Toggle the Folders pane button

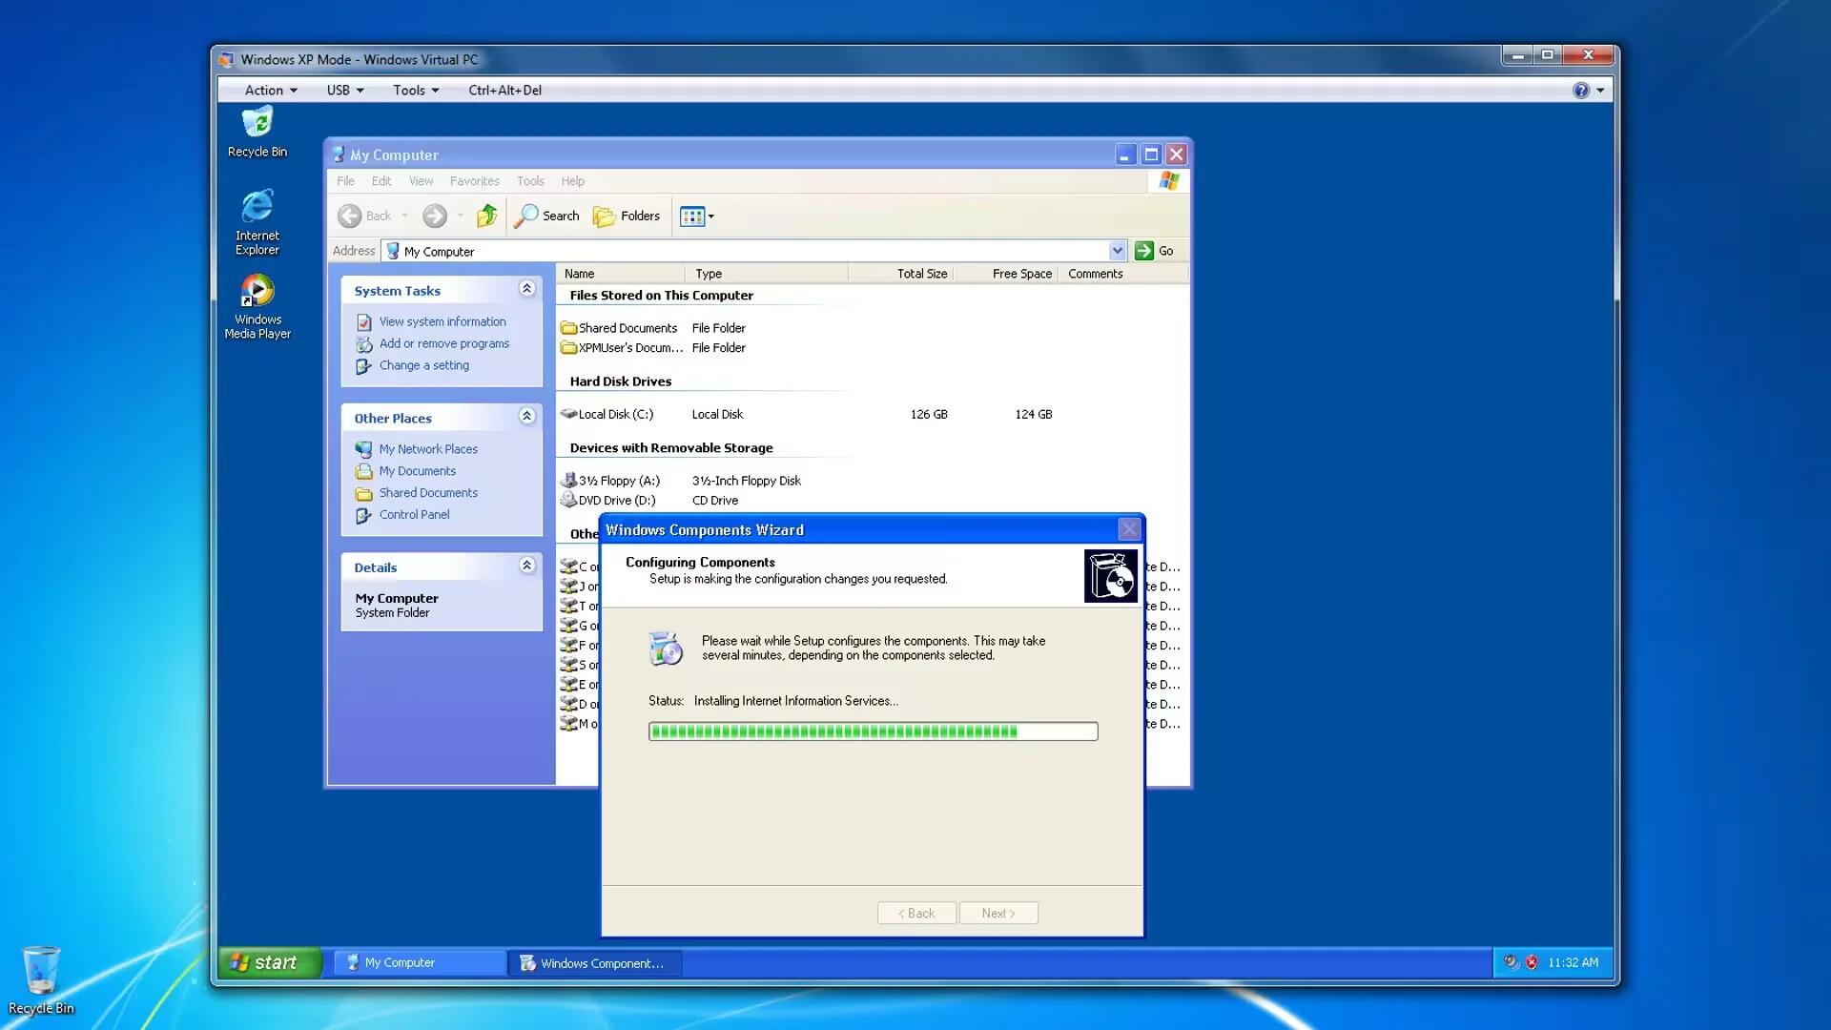pyautogui.click(x=627, y=216)
